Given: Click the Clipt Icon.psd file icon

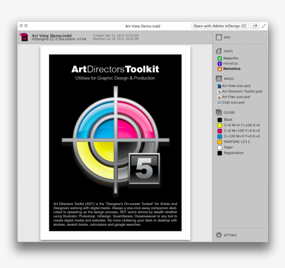Looking at the screenshot, I should pos(219,103).
